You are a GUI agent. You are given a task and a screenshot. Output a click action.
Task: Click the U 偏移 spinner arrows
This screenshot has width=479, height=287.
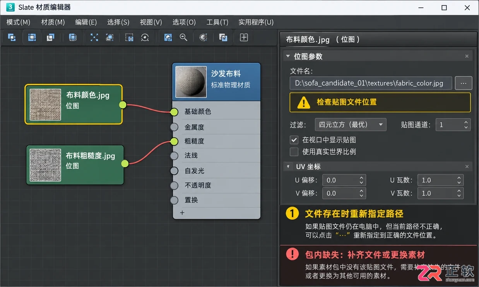(361, 180)
